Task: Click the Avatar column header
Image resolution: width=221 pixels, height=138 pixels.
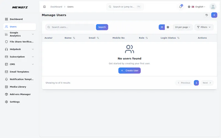Action: coord(49,38)
